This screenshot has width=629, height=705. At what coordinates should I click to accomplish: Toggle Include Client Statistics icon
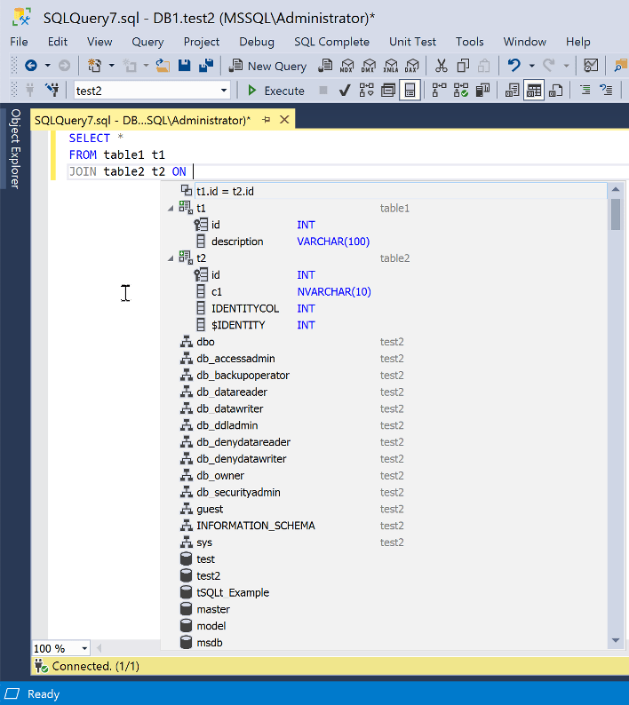(482, 91)
